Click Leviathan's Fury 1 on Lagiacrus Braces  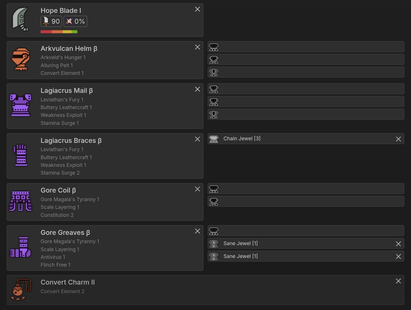62,149
